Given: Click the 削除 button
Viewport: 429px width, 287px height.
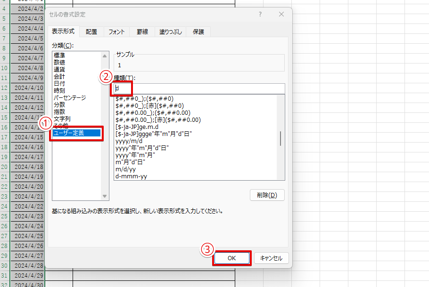Looking at the screenshot, I should (267, 195).
